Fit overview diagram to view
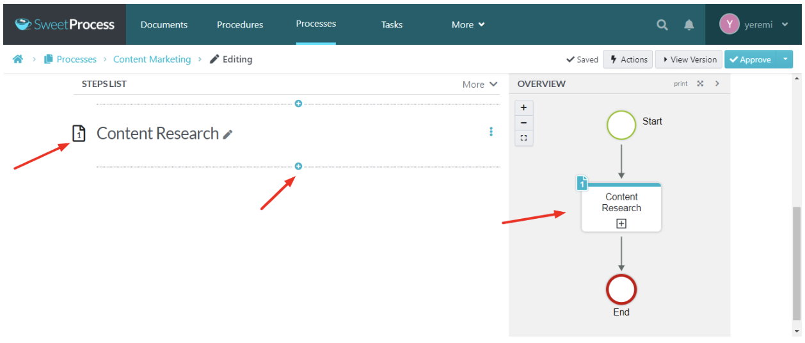Screen dimensions: 805x343 pos(523,138)
